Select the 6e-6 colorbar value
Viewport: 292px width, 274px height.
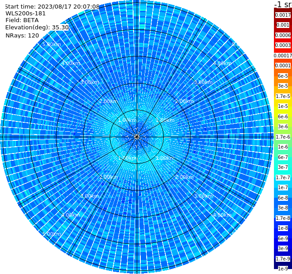(283, 116)
